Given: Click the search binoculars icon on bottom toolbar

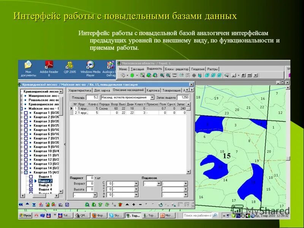Looking at the screenshot, I should 87,205.
